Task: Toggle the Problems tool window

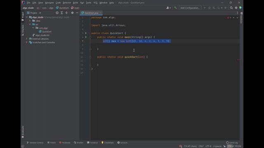Action: pyautogui.click(x=65, y=143)
